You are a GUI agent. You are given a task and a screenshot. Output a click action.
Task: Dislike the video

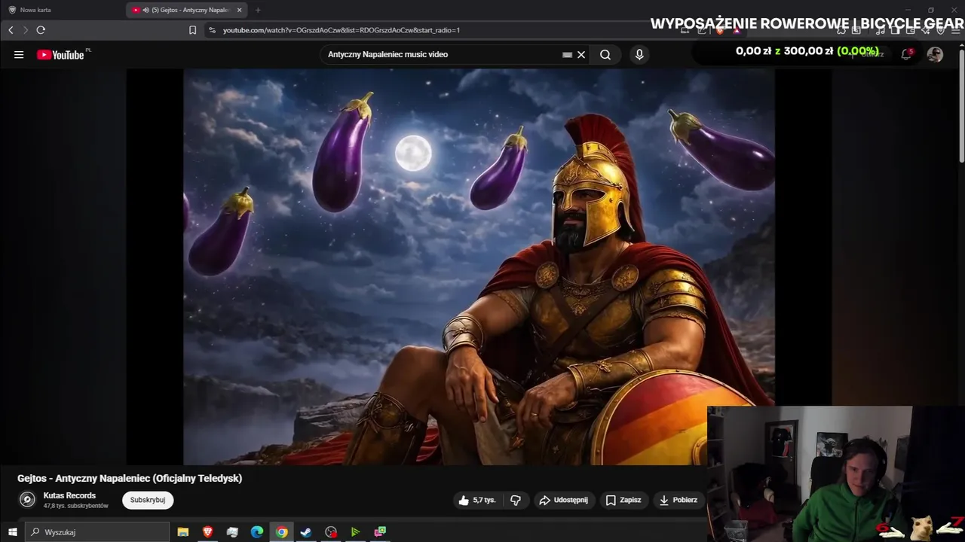click(x=516, y=500)
